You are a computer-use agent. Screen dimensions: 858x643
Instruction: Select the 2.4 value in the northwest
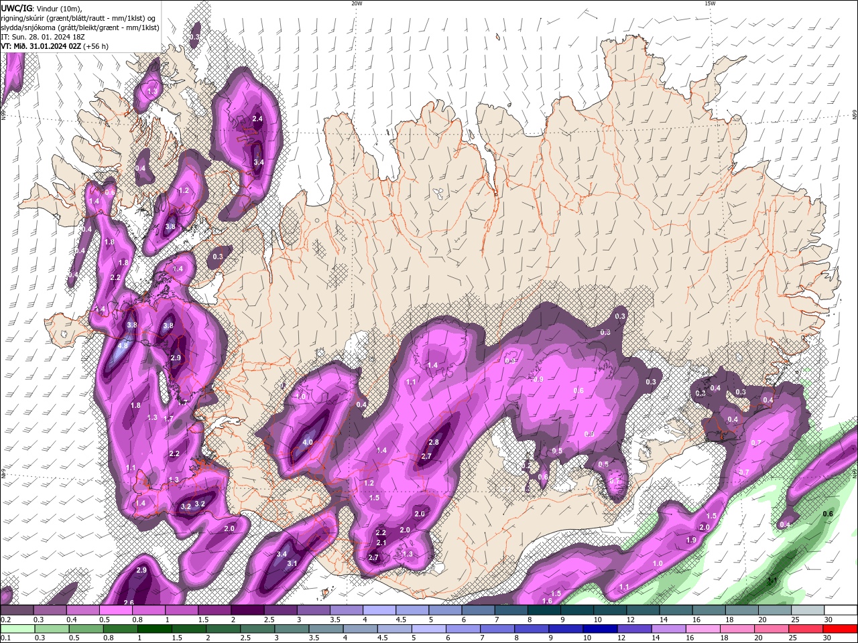tap(257, 119)
